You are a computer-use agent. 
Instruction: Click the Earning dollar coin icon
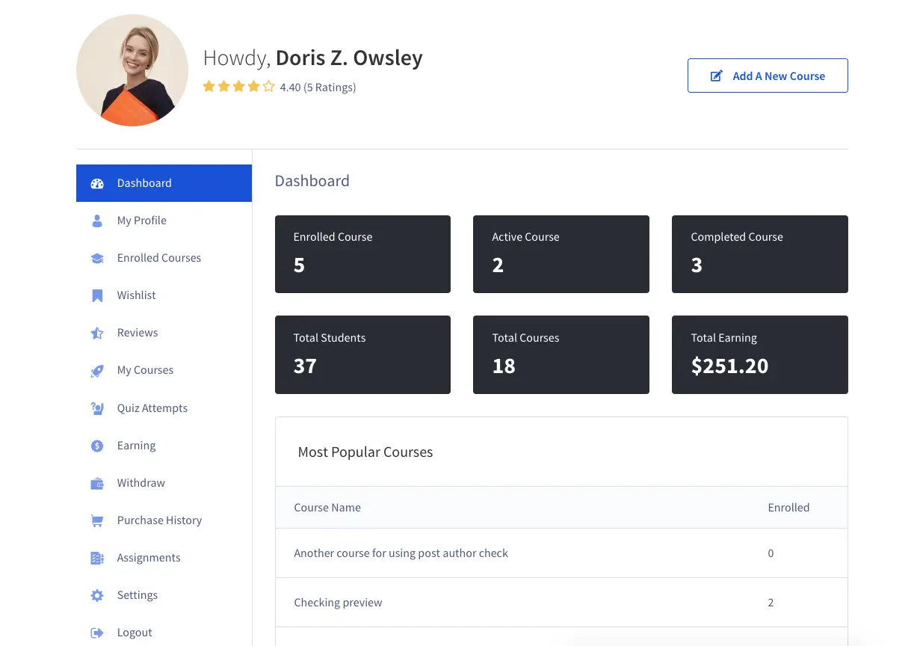[x=97, y=446]
